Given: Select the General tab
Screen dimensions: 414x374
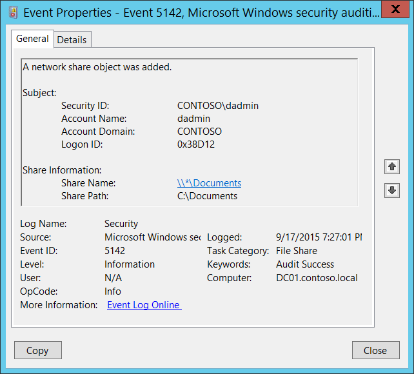Looking at the screenshot, I should pyautogui.click(x=32, y=39).
